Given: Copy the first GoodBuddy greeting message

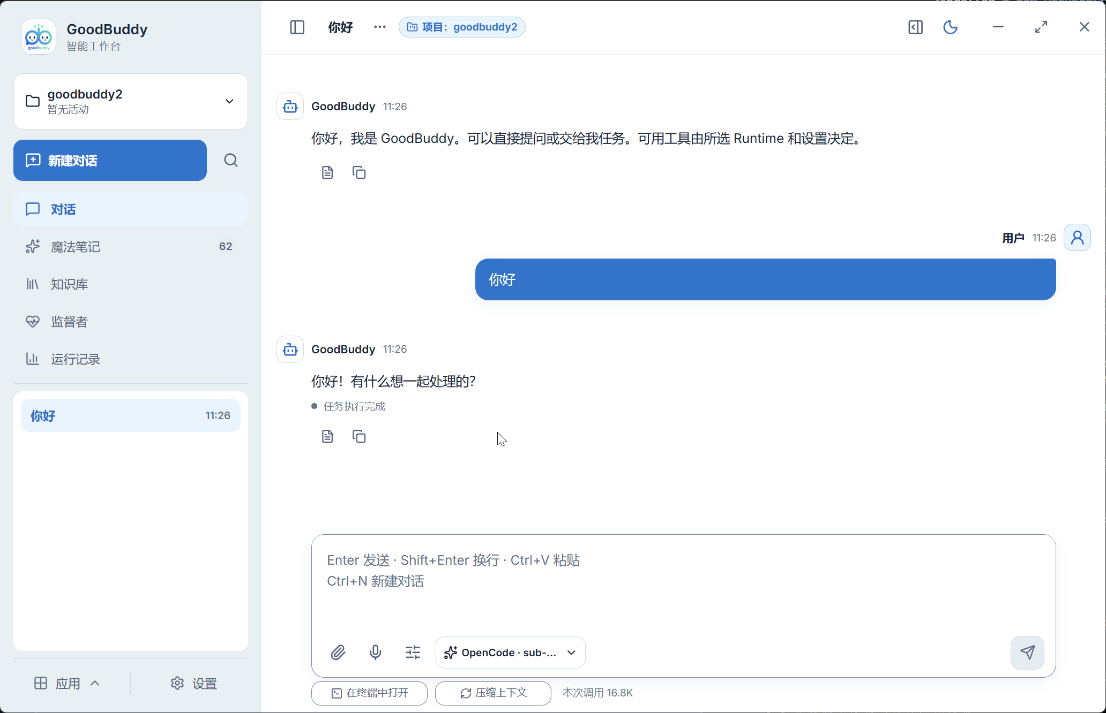Looking at the screenshot, I should 359,172.
